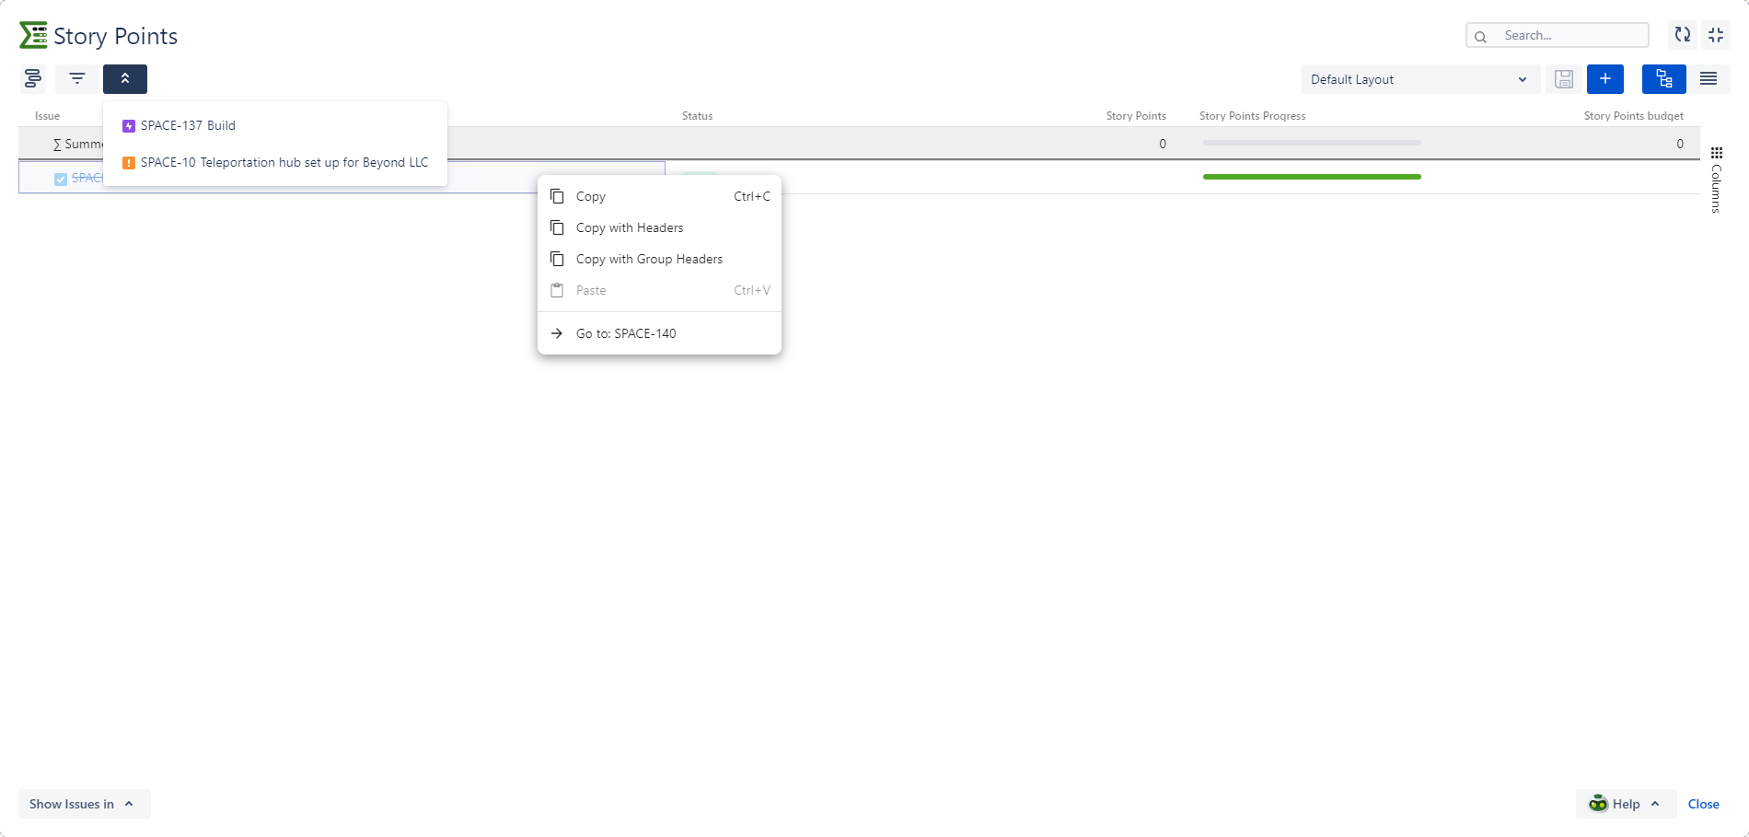The image size is (1749, 837).
Task: Click the green Story Points progress bar
Action: [x=1312, y=177]
